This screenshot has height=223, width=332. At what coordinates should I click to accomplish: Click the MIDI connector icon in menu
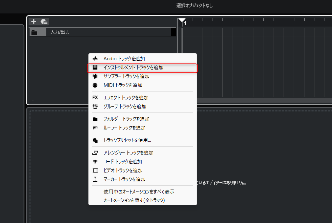(95, 85)
